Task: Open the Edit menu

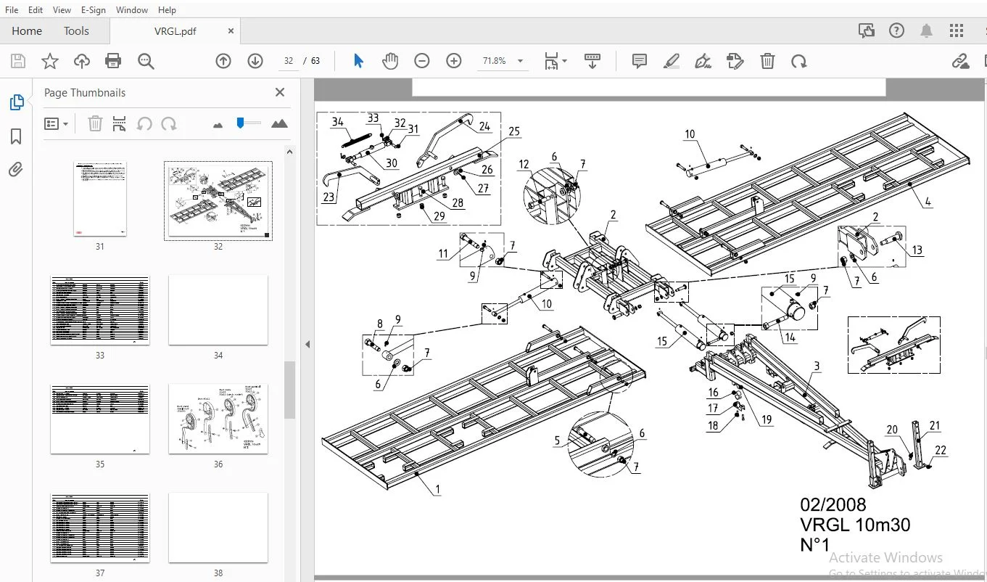Action: 36,10
